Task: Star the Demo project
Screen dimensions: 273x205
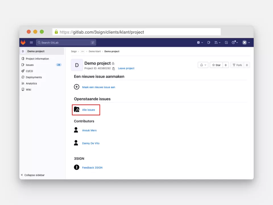Action: [216, 65]
